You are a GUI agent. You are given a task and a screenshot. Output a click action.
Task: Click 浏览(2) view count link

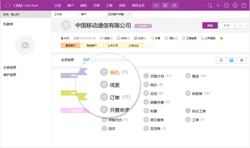106,38
